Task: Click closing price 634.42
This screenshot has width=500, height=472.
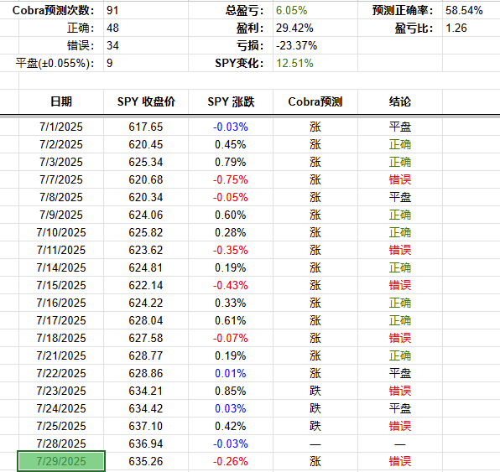Action: [x=146, y=408]
